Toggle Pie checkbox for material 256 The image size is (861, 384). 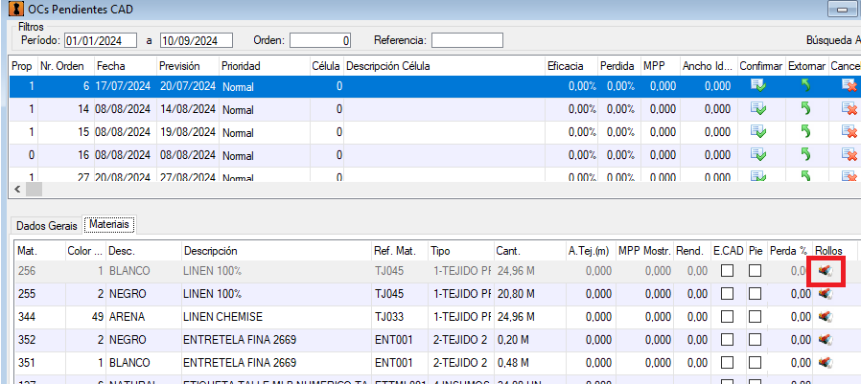click(x=755, y=271)
